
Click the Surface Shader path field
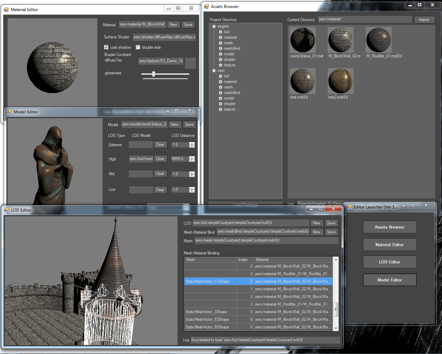point(164,37)
